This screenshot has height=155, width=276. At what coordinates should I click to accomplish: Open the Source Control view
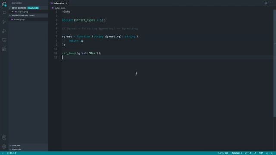[4, 22]
